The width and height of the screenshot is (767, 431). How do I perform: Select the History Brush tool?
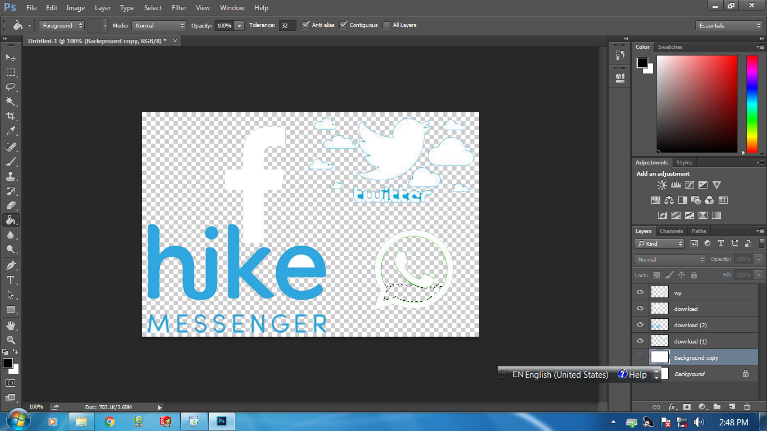tap(11, 191)
